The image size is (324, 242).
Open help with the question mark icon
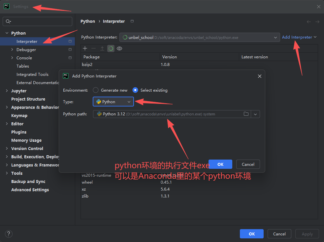(x=9, y=234)
